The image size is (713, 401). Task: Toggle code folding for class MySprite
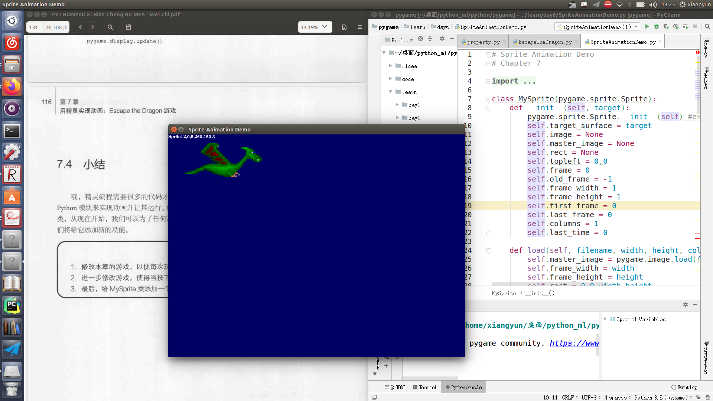point(489,99)
